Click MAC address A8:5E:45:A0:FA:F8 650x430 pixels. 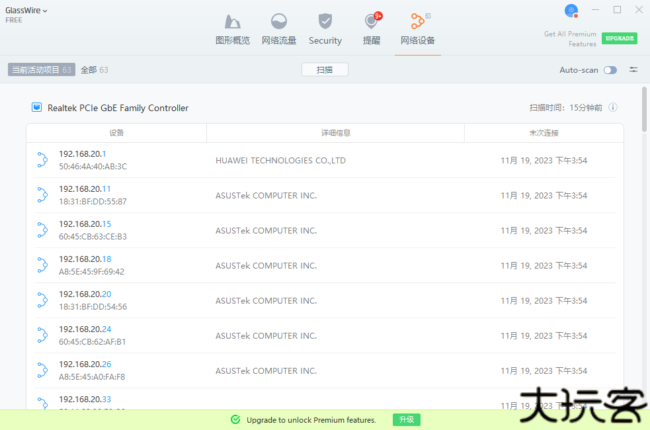(92, 376)
